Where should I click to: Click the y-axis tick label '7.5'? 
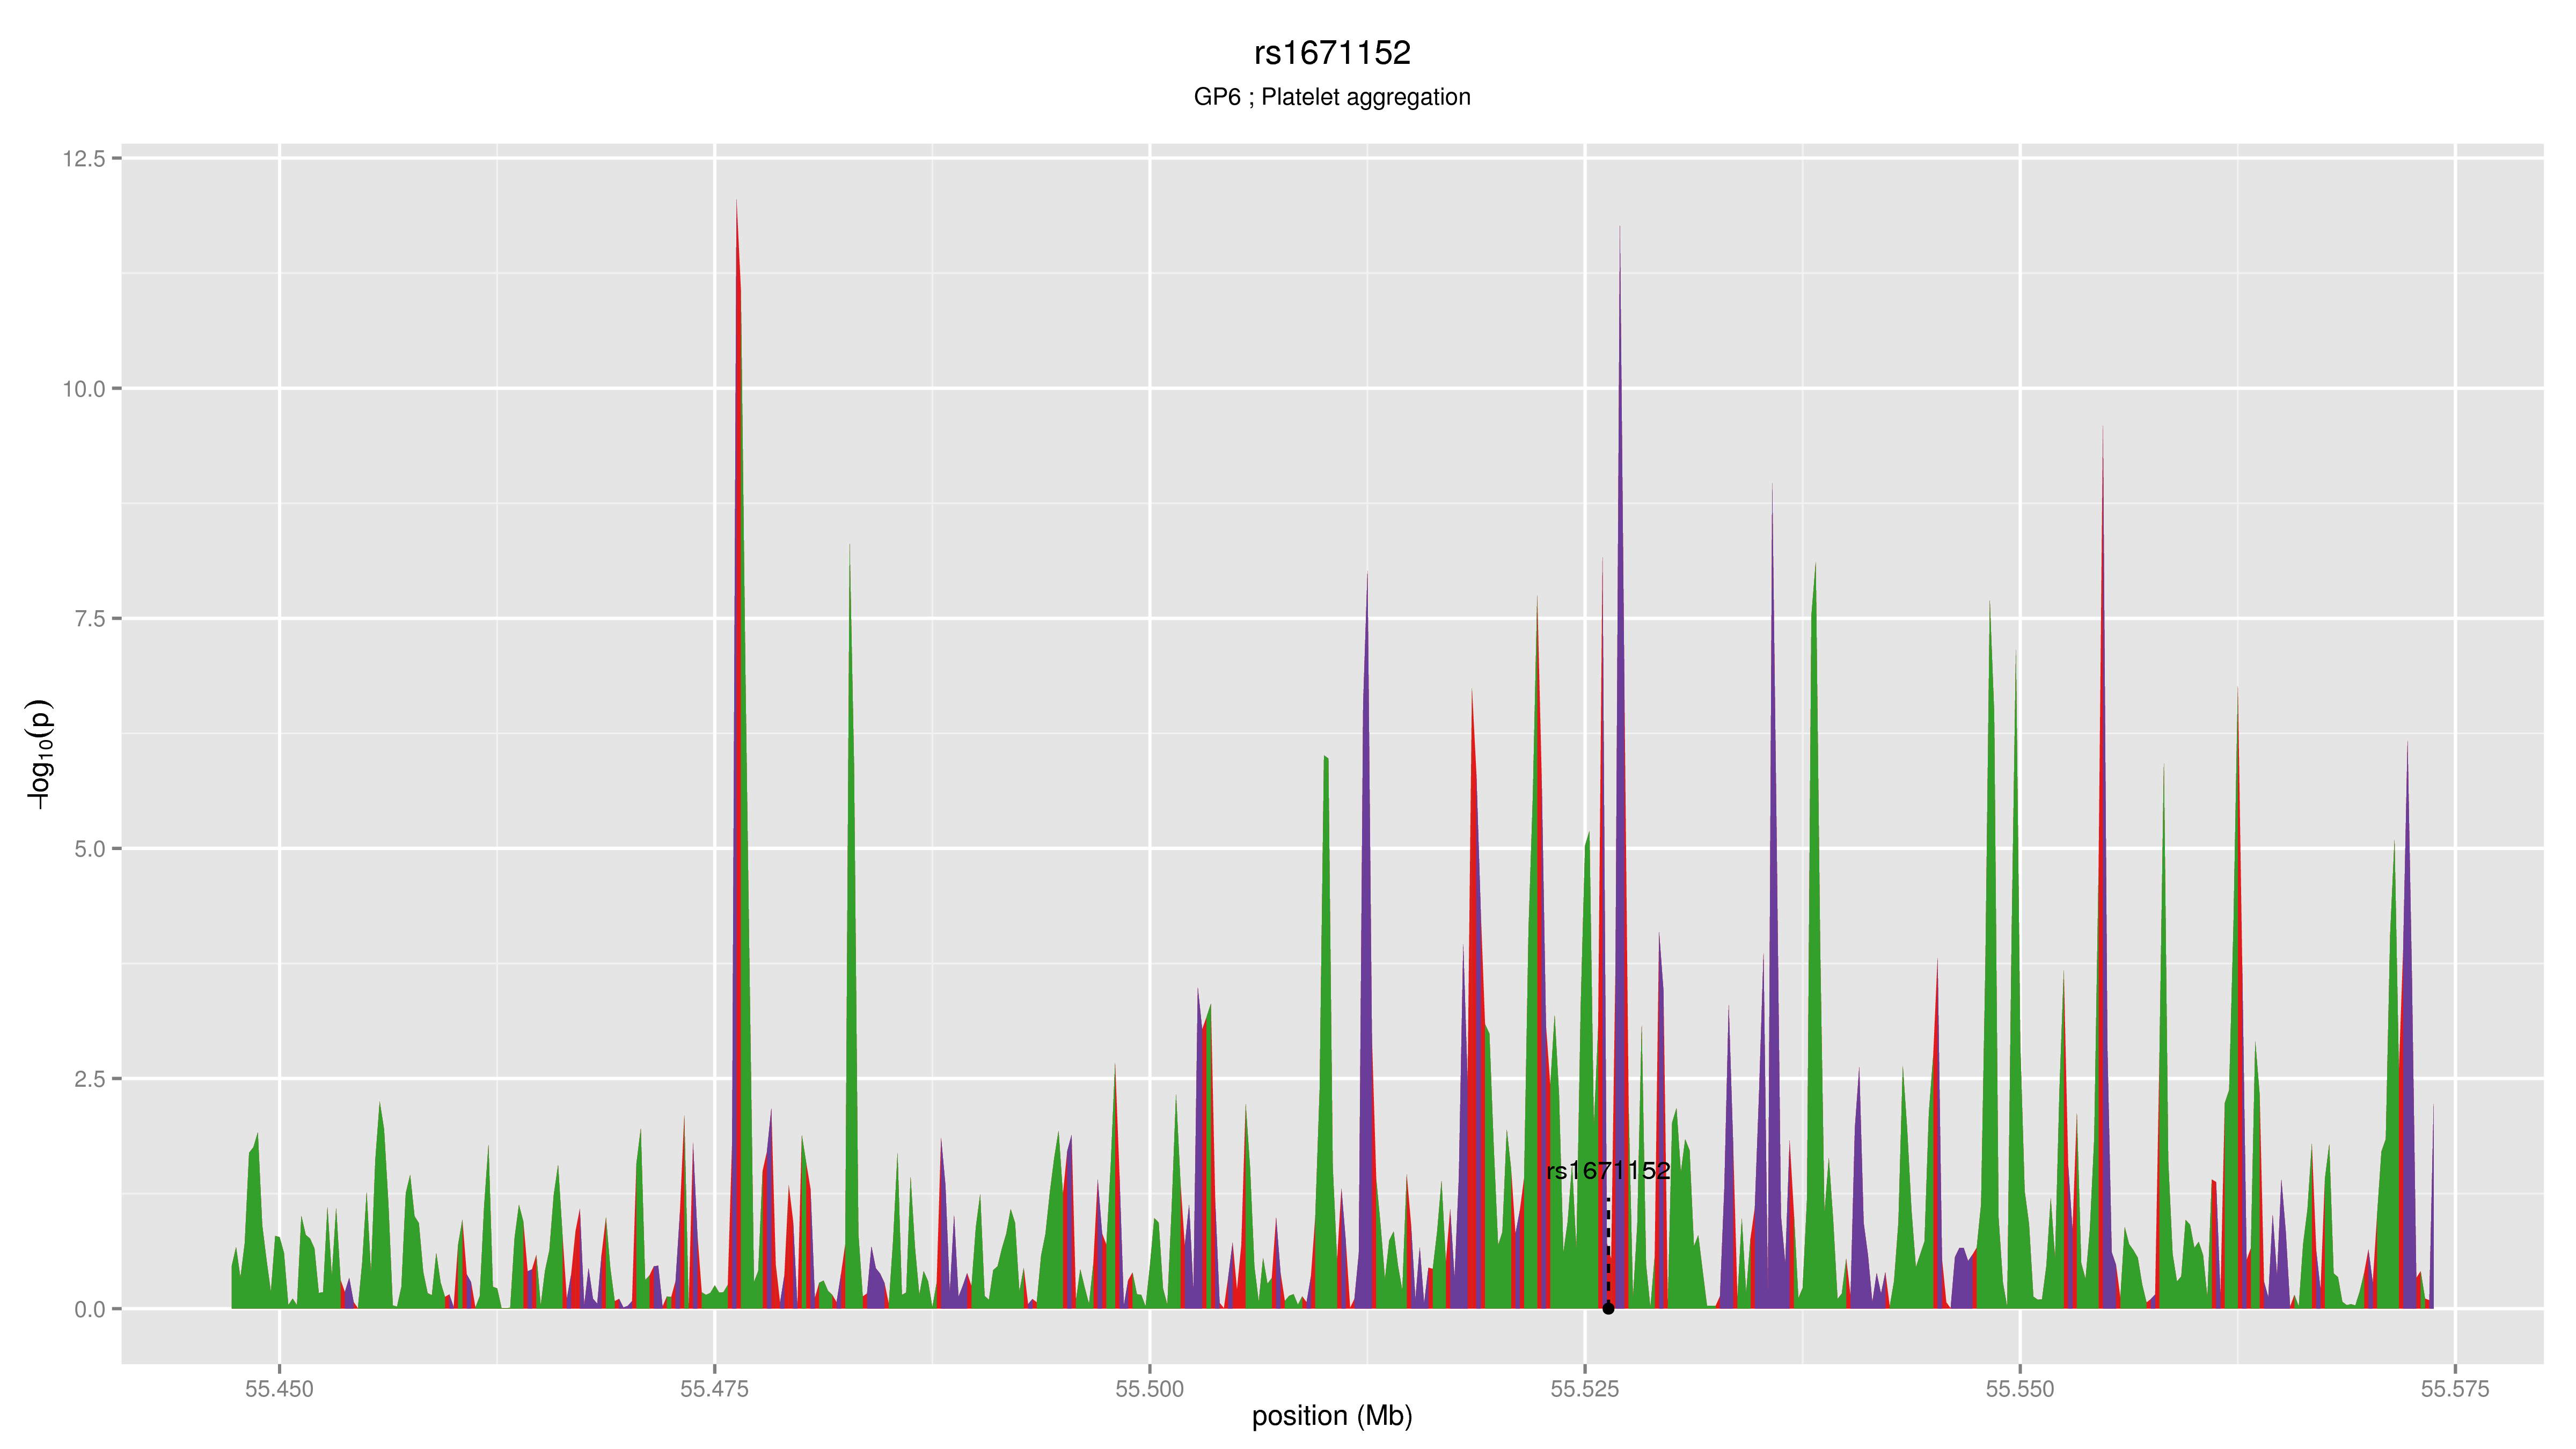(90, 619)
